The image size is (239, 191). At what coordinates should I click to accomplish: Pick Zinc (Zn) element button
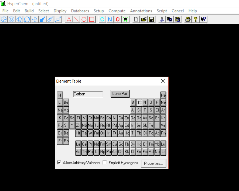point(127,118)
